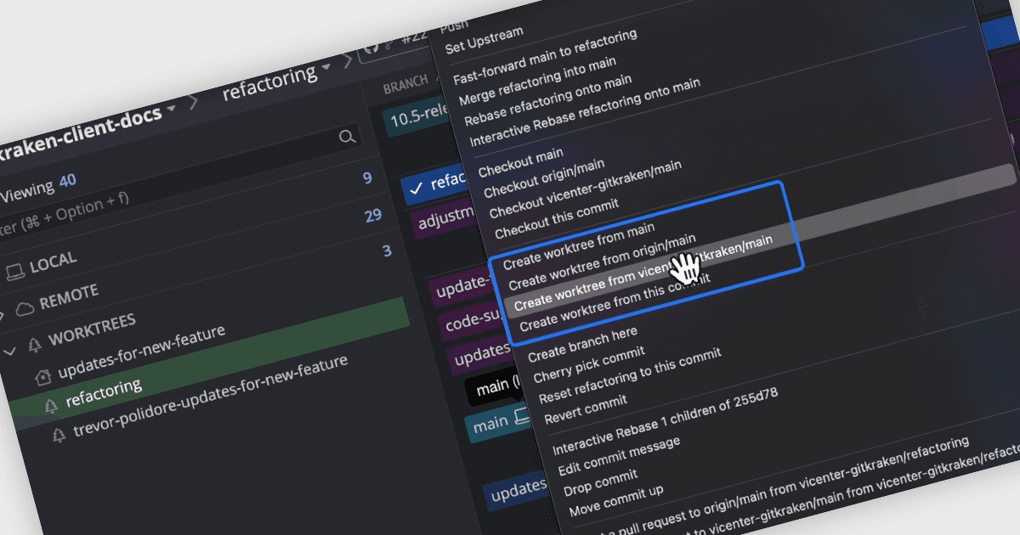Choose Drop commit
Viewport: 1020px width, 535px height.
tap(600, 481)
